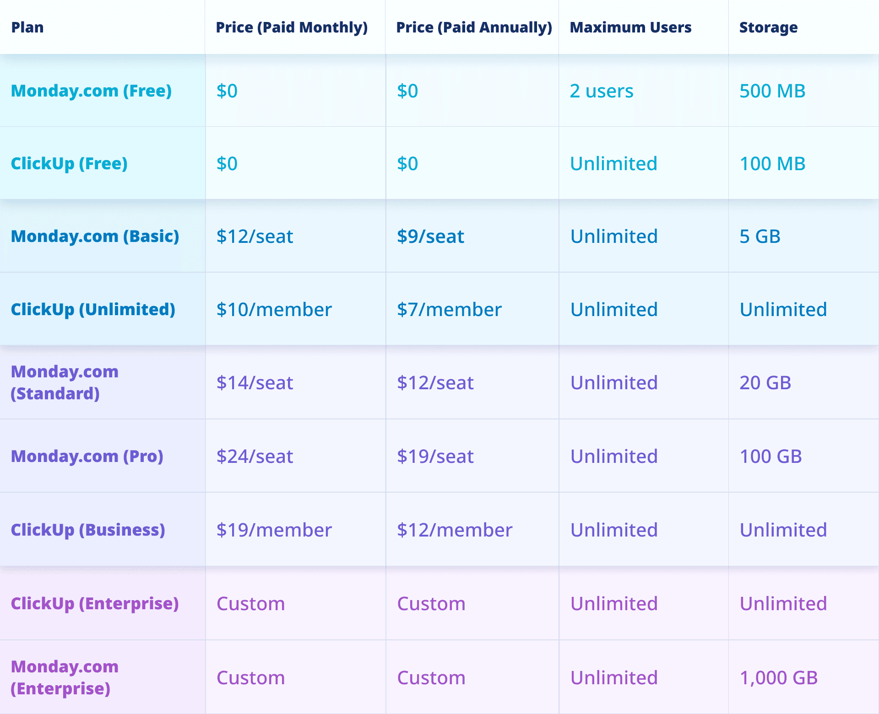
Task: Click the ClickUp (Unlimited) plan name
Action: [93, 310]
